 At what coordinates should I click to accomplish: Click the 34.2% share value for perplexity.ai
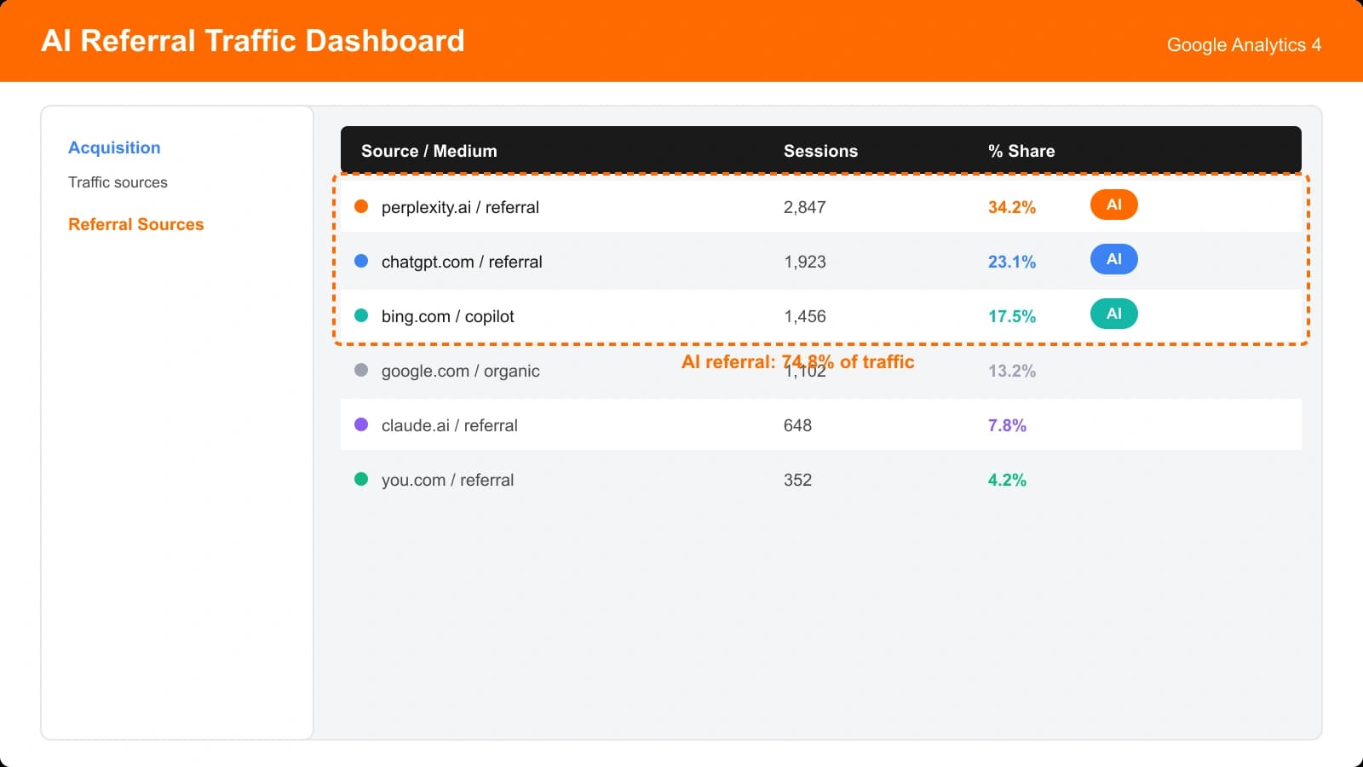coord(1011,206)
